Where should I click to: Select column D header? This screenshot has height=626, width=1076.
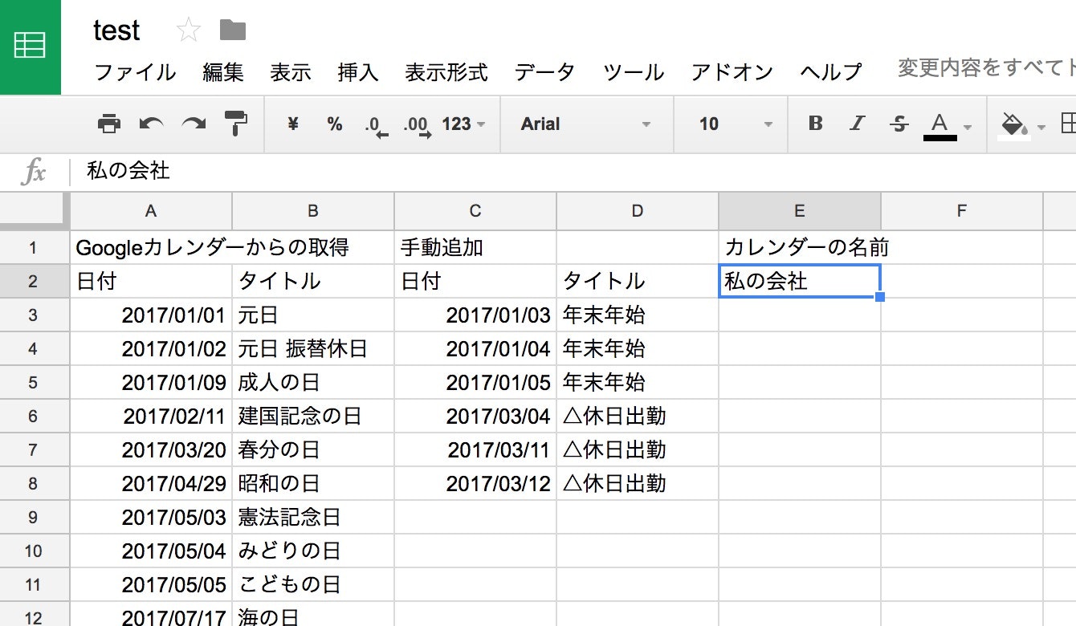click(x=638, y=211)
